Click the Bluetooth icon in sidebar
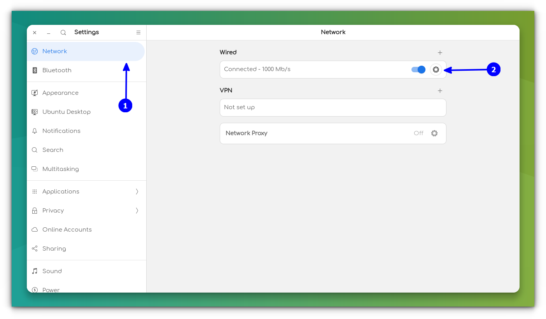Screen dimensions: 546x319 click(35, 70)
